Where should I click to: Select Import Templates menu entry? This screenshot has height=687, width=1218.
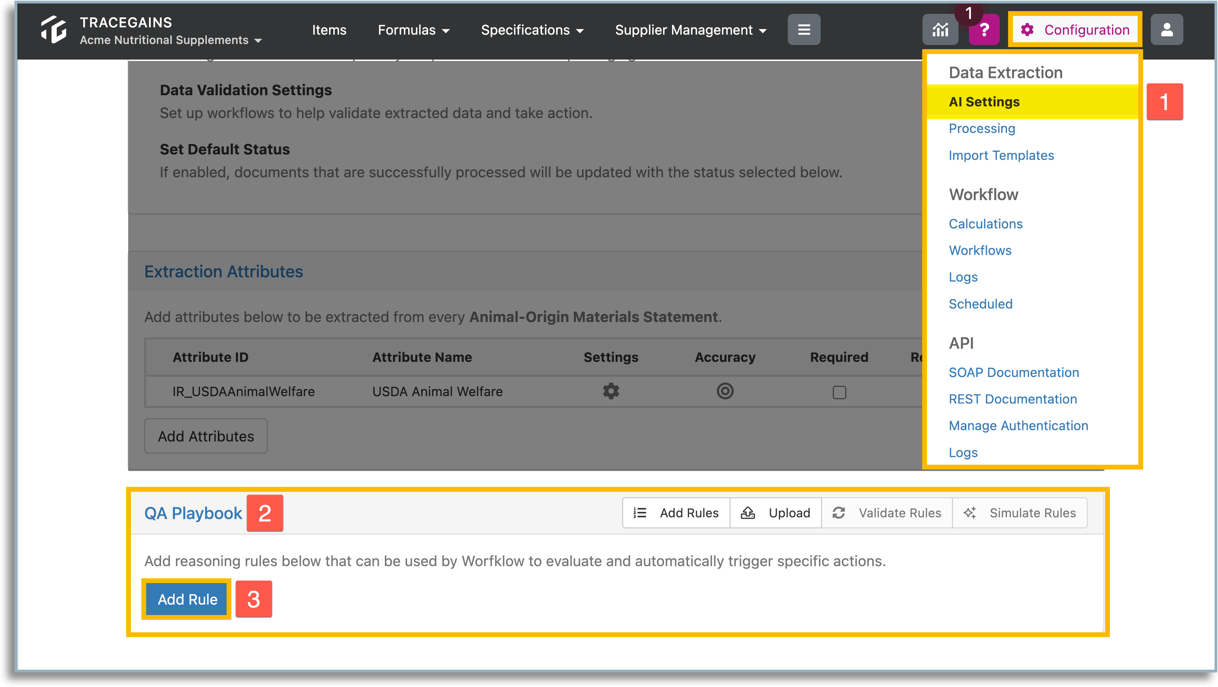pos(1001,155)
